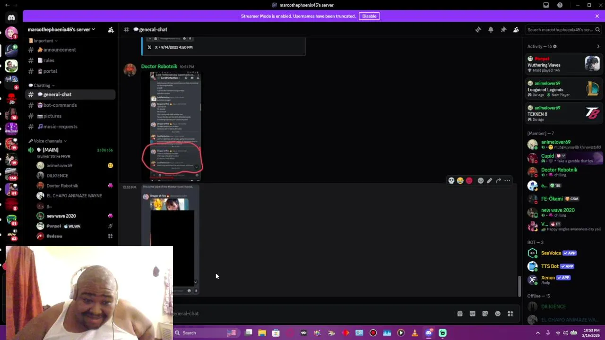Viewport: 605px width, 340px height.
Task: Open Discord icon on the taskbar
Action: click(x=429, y=333)
